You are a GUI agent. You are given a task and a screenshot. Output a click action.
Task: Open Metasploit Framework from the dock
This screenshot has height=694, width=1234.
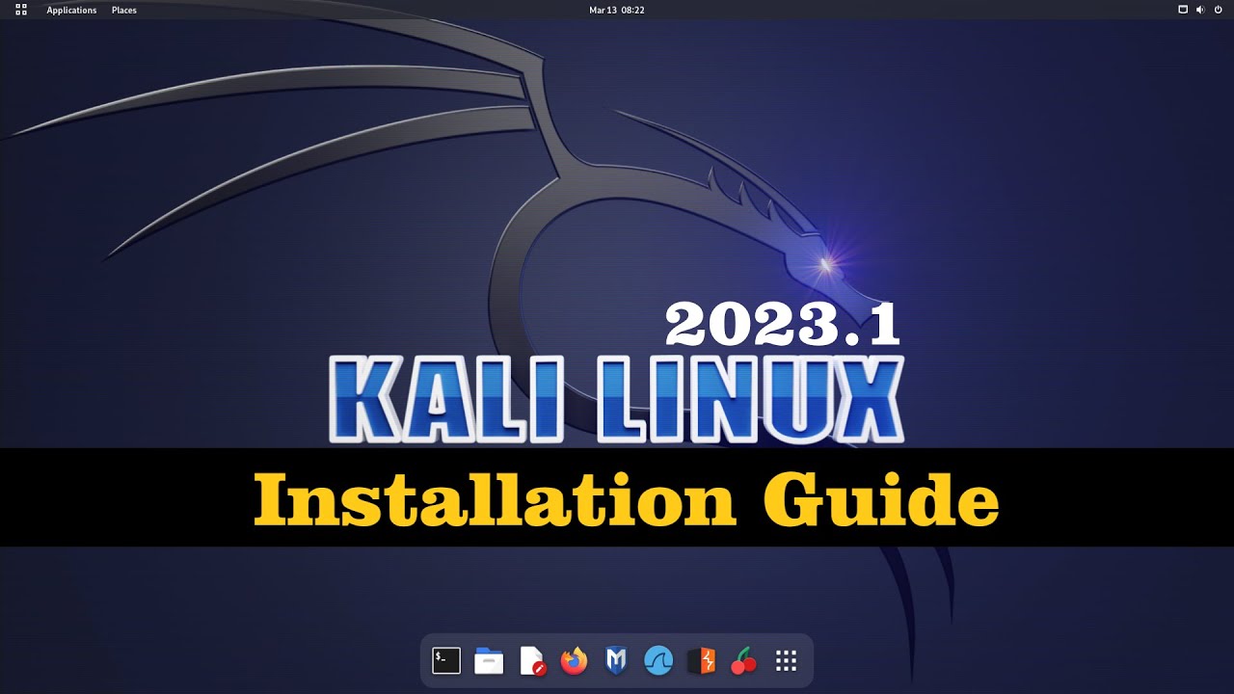point(616,660)
